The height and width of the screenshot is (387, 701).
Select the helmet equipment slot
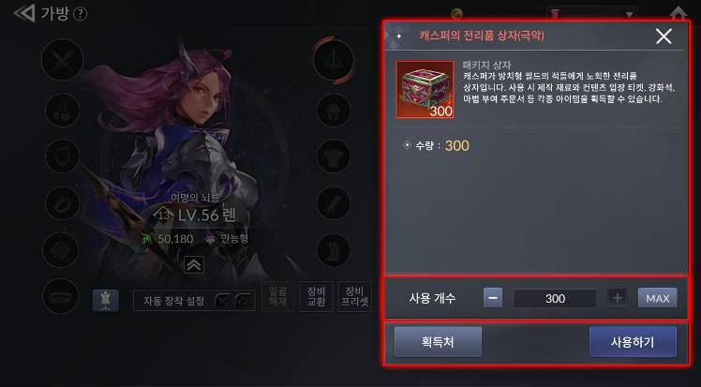coord(334,110)
